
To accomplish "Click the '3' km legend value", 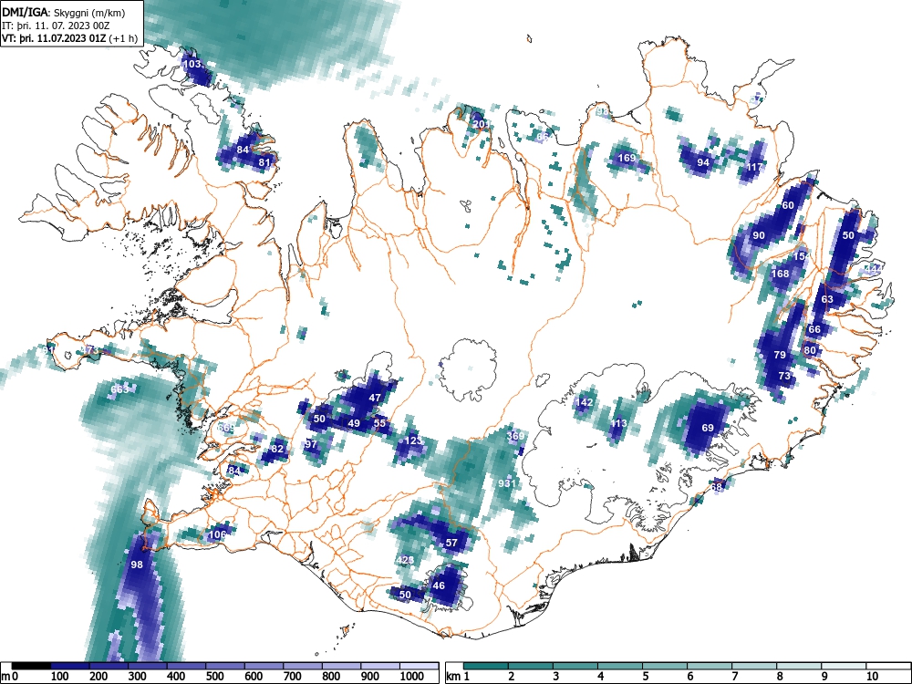I will click(x=555, y=677).
